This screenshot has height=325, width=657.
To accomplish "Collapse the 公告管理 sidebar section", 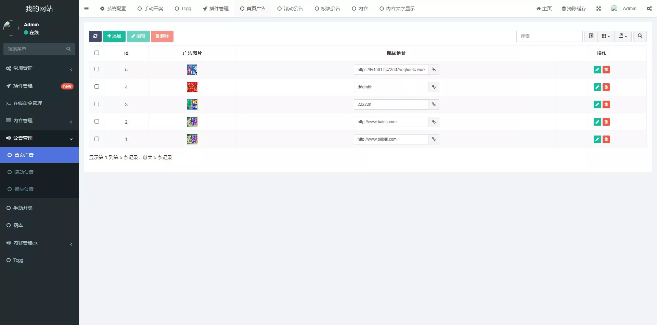I will (39, 138).
